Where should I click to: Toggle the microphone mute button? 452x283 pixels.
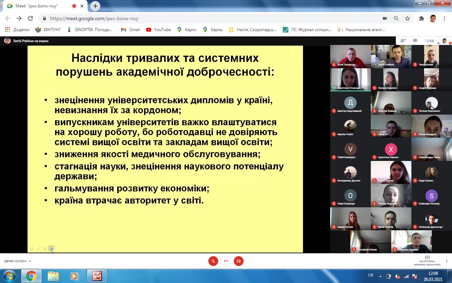click(213, 261)
